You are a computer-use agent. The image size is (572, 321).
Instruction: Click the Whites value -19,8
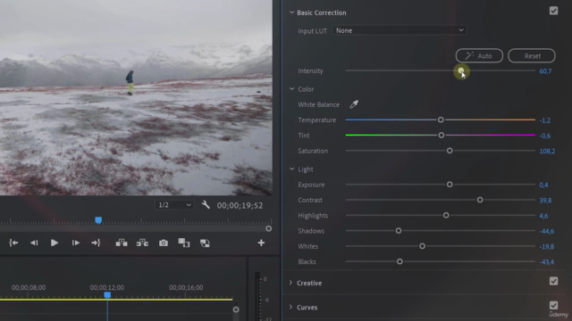tap(546, 247)
